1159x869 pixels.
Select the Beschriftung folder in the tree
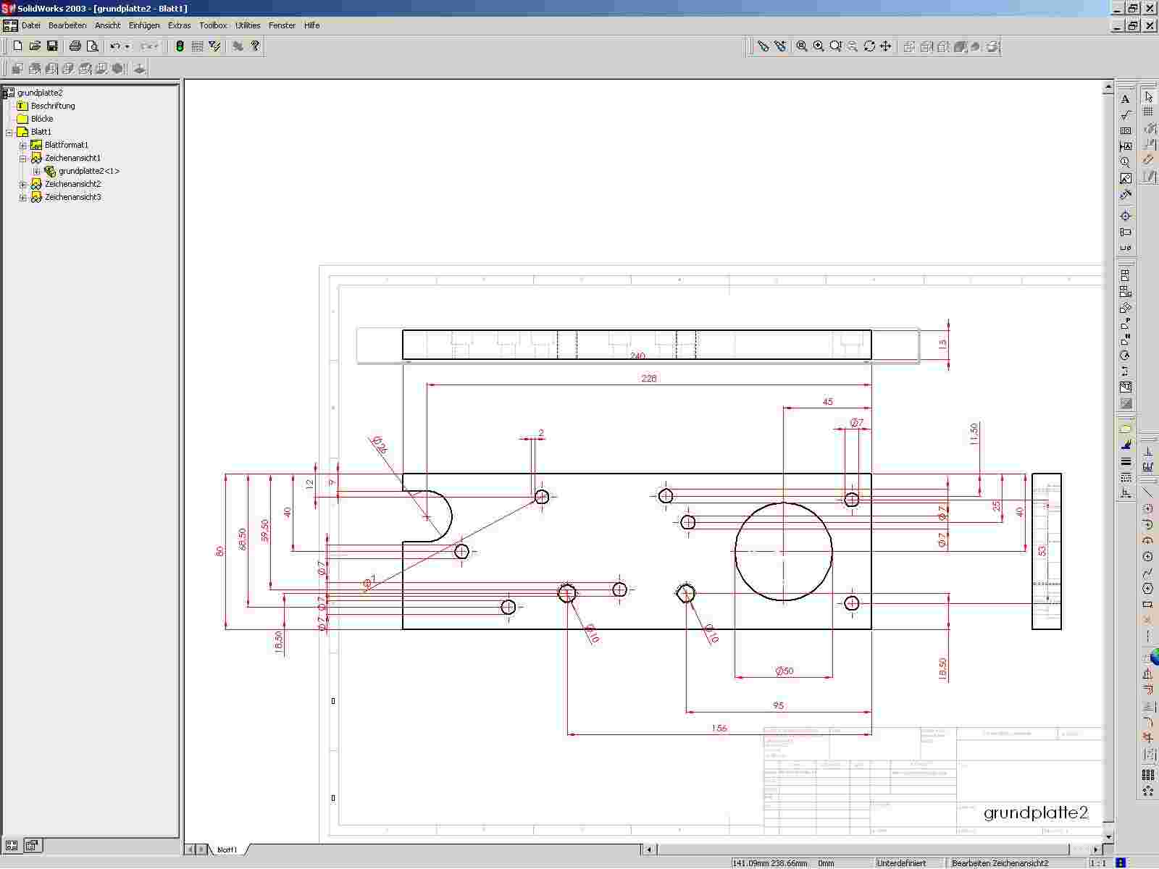52,106
